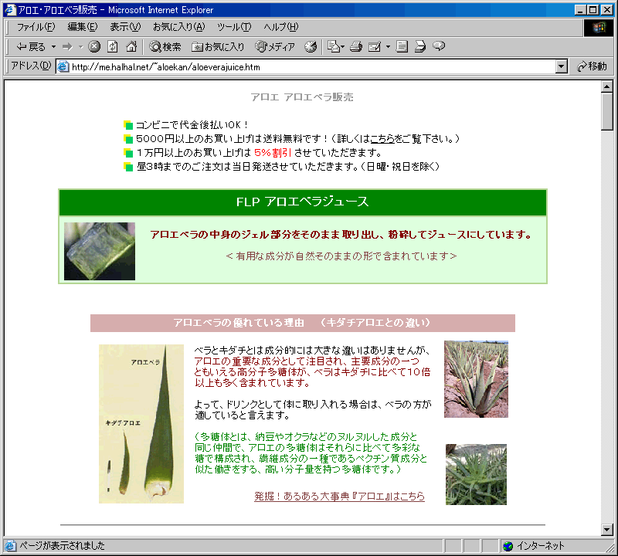Click the ページが表示されました status text

63,546
